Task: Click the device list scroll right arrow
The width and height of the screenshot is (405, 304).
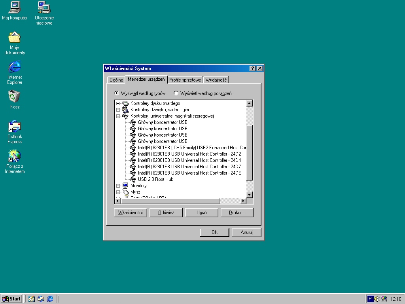Action: [243, 201]
